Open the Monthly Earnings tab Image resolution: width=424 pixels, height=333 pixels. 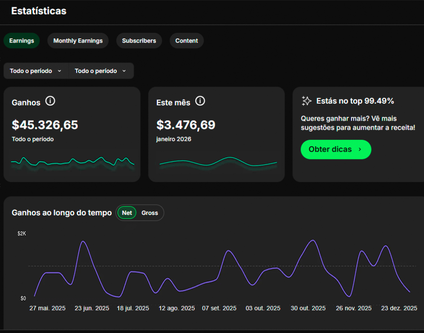click(78, 41)
